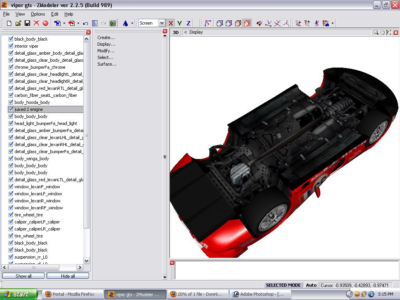Expand the Create... command group
The width and height of the screenshot is (400, 300).
click(106, 37)
